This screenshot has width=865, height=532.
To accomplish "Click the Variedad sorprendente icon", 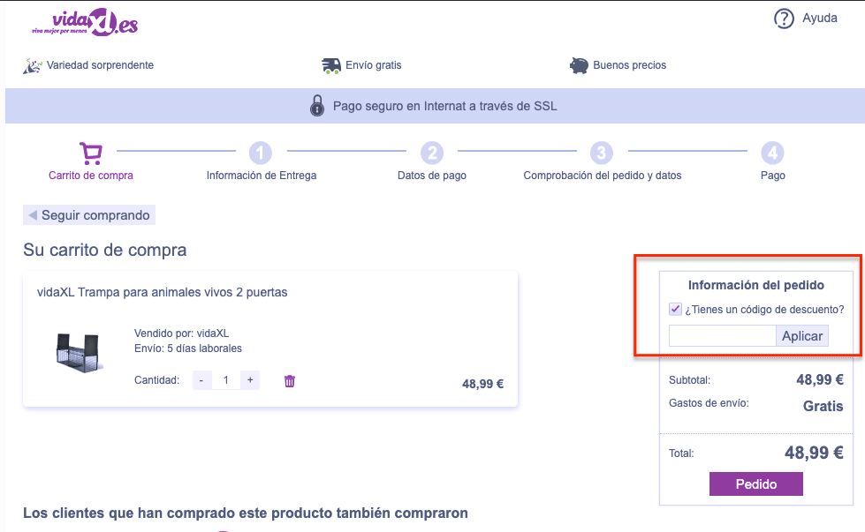I will point(33,65).
